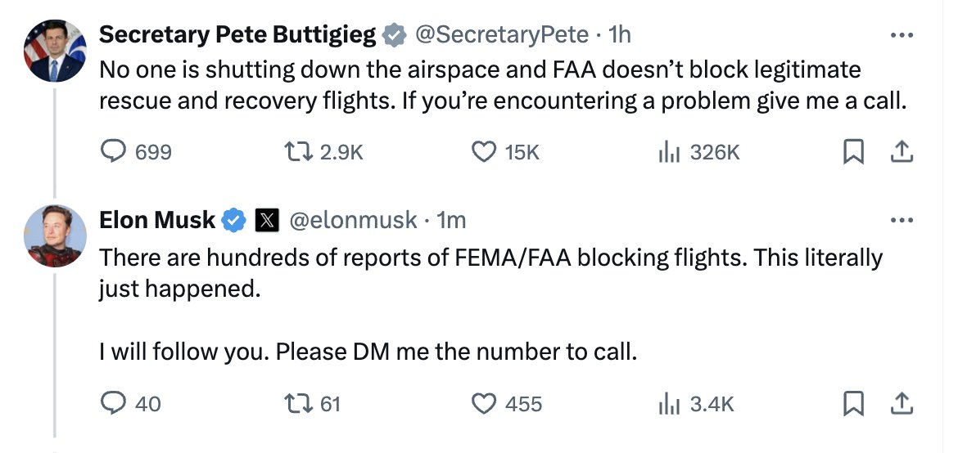Open the 1m timestamp on Musk's tweet
This screenshot has width=958, height=453.
451,220
